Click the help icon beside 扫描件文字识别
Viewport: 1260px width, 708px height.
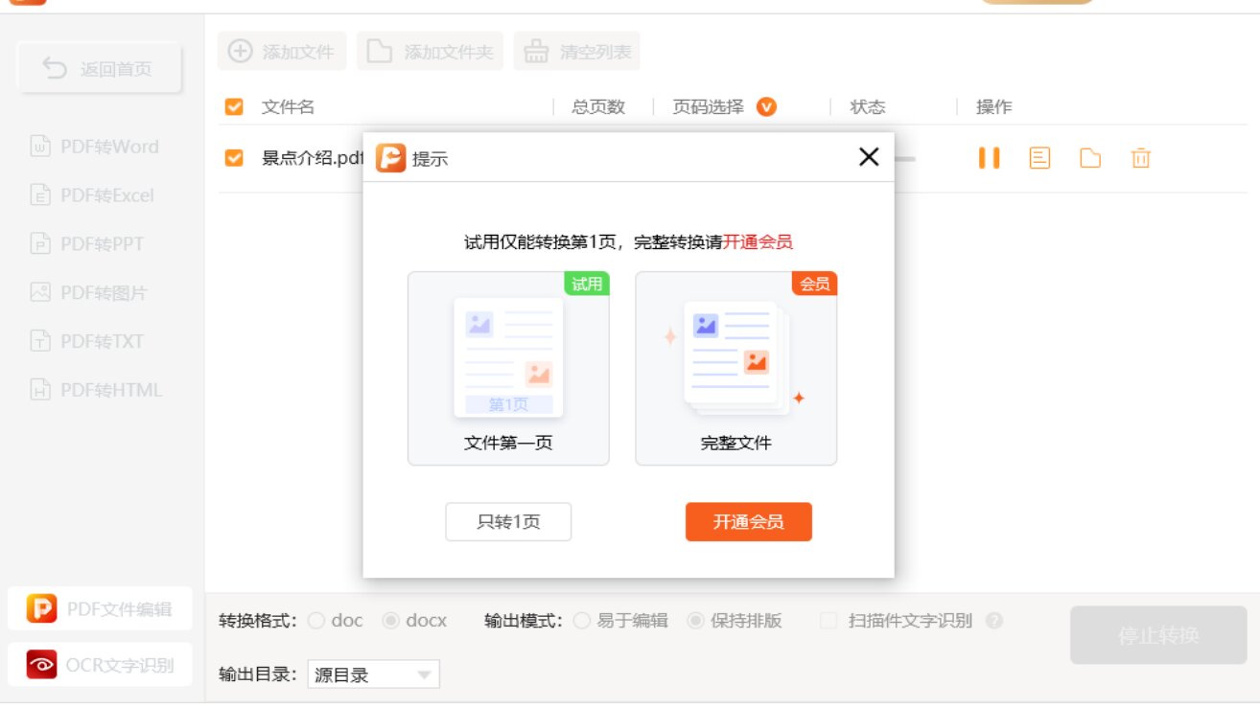point(995,621)
